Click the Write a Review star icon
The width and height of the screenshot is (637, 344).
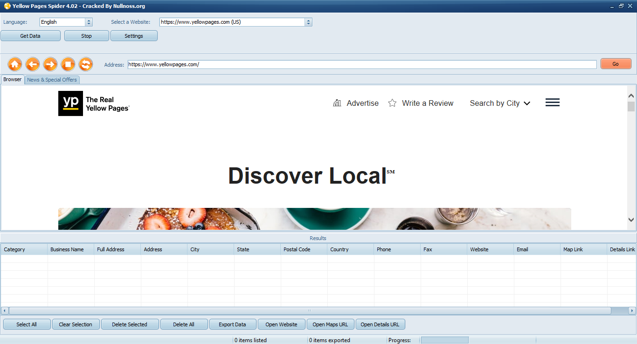(393, 103)
